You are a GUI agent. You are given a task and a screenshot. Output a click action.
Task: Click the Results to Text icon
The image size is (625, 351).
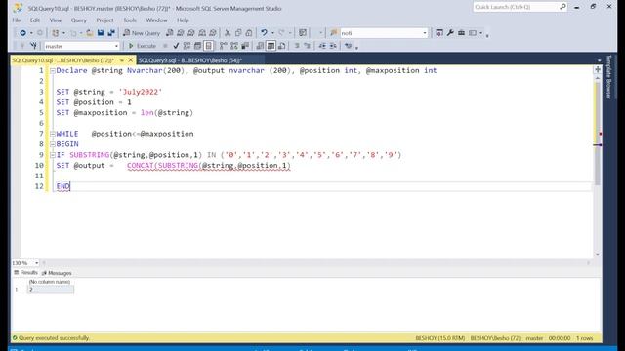pyautogui.click(x=260, y=46)
